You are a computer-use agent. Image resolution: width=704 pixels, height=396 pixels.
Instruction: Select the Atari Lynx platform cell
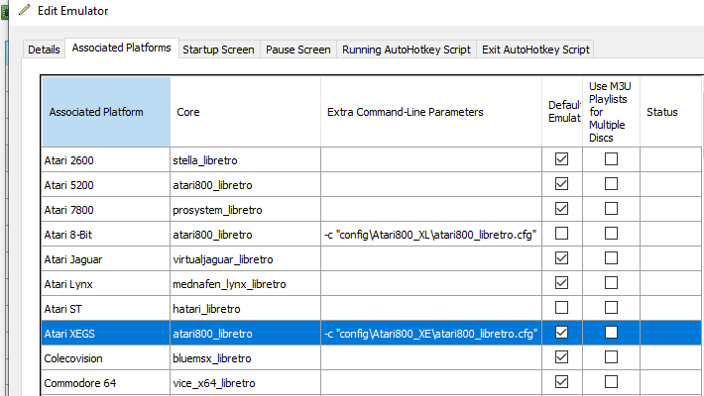click(x=106, y=284)
